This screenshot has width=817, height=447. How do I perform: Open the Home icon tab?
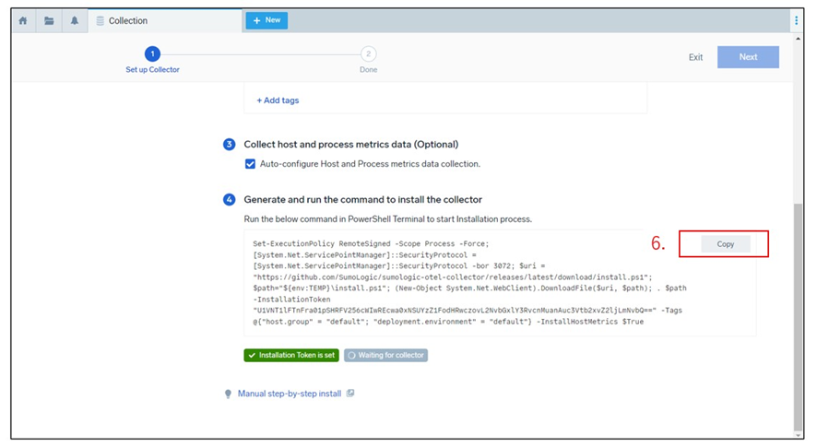[x=23, y=21]
